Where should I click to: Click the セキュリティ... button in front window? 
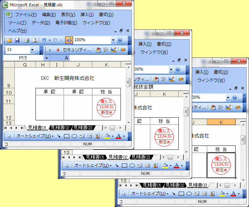tap(77, 50)
